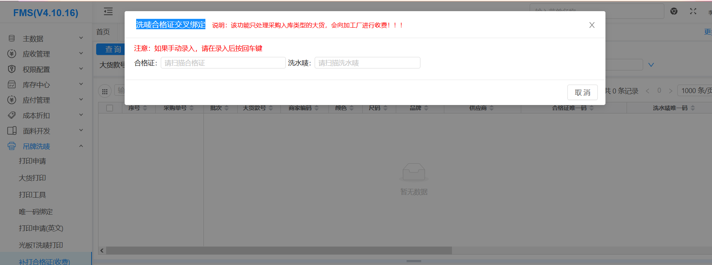
Task: Click the fullscreen toggle icon
Action: point(693,12)
